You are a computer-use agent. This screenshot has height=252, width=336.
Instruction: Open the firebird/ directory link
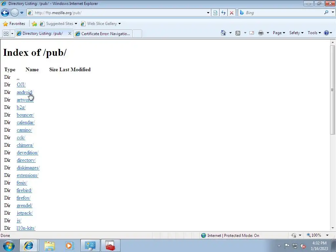tap(24, 190)
